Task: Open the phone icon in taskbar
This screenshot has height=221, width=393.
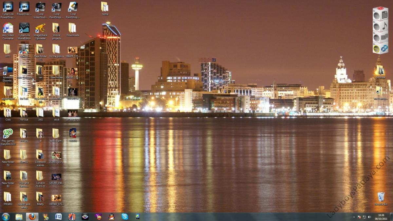Action: click(138, 217)
